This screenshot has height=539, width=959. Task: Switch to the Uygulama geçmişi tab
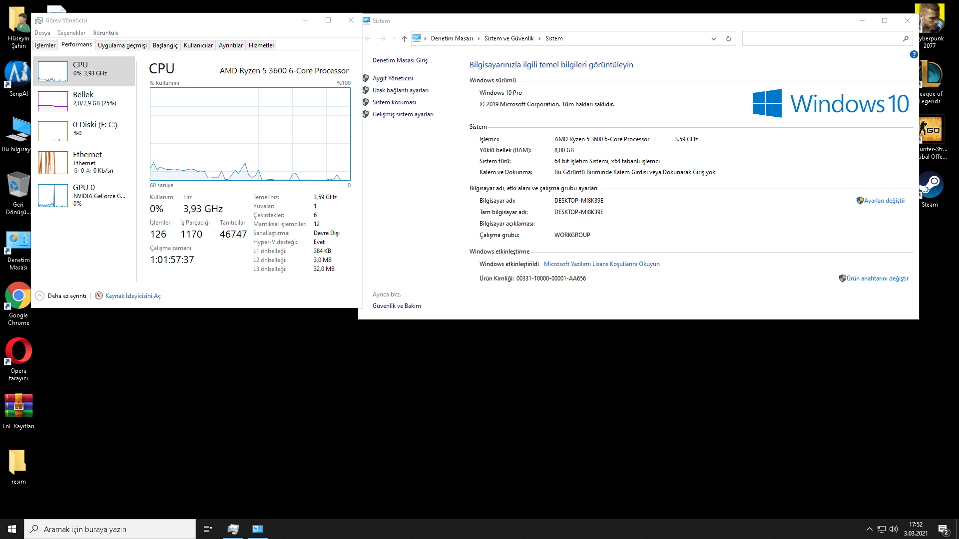[x=122, y=45]
